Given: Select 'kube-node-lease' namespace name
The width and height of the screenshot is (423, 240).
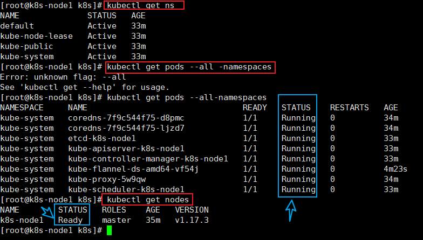Looking at the screenshot, I should 37,36.
